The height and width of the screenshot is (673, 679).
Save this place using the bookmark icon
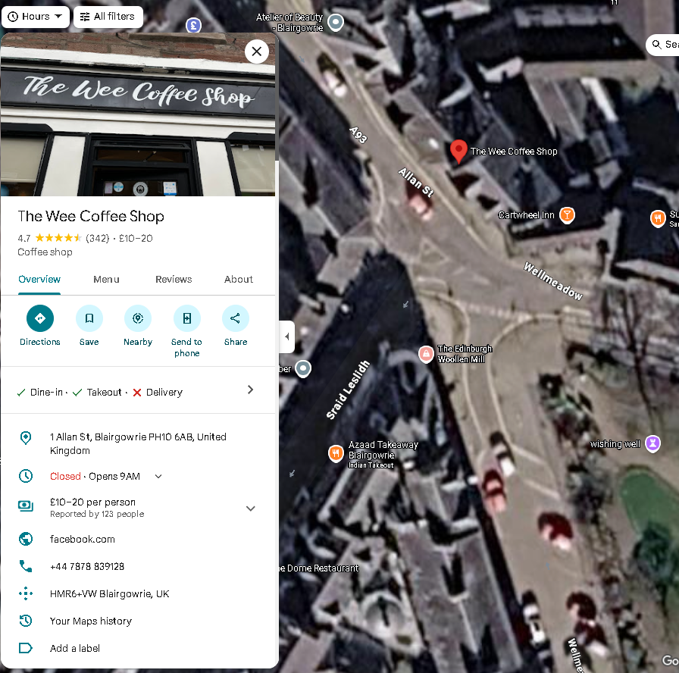tap(89, 319)
